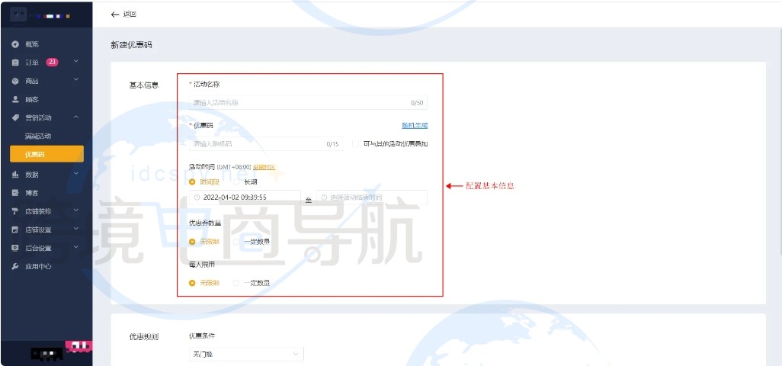Click the 基本信息 section label

143,85
